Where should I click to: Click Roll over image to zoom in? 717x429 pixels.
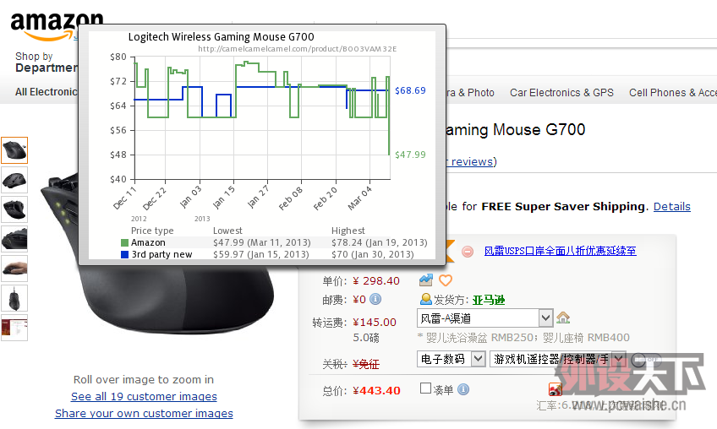[x=144, y=380]
